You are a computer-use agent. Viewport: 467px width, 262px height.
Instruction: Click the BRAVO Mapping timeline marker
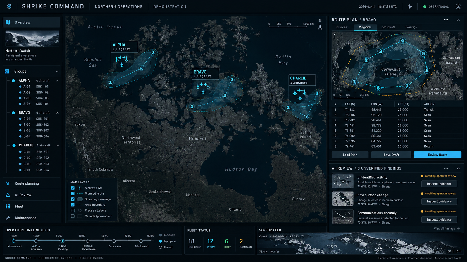click(63, 241)
